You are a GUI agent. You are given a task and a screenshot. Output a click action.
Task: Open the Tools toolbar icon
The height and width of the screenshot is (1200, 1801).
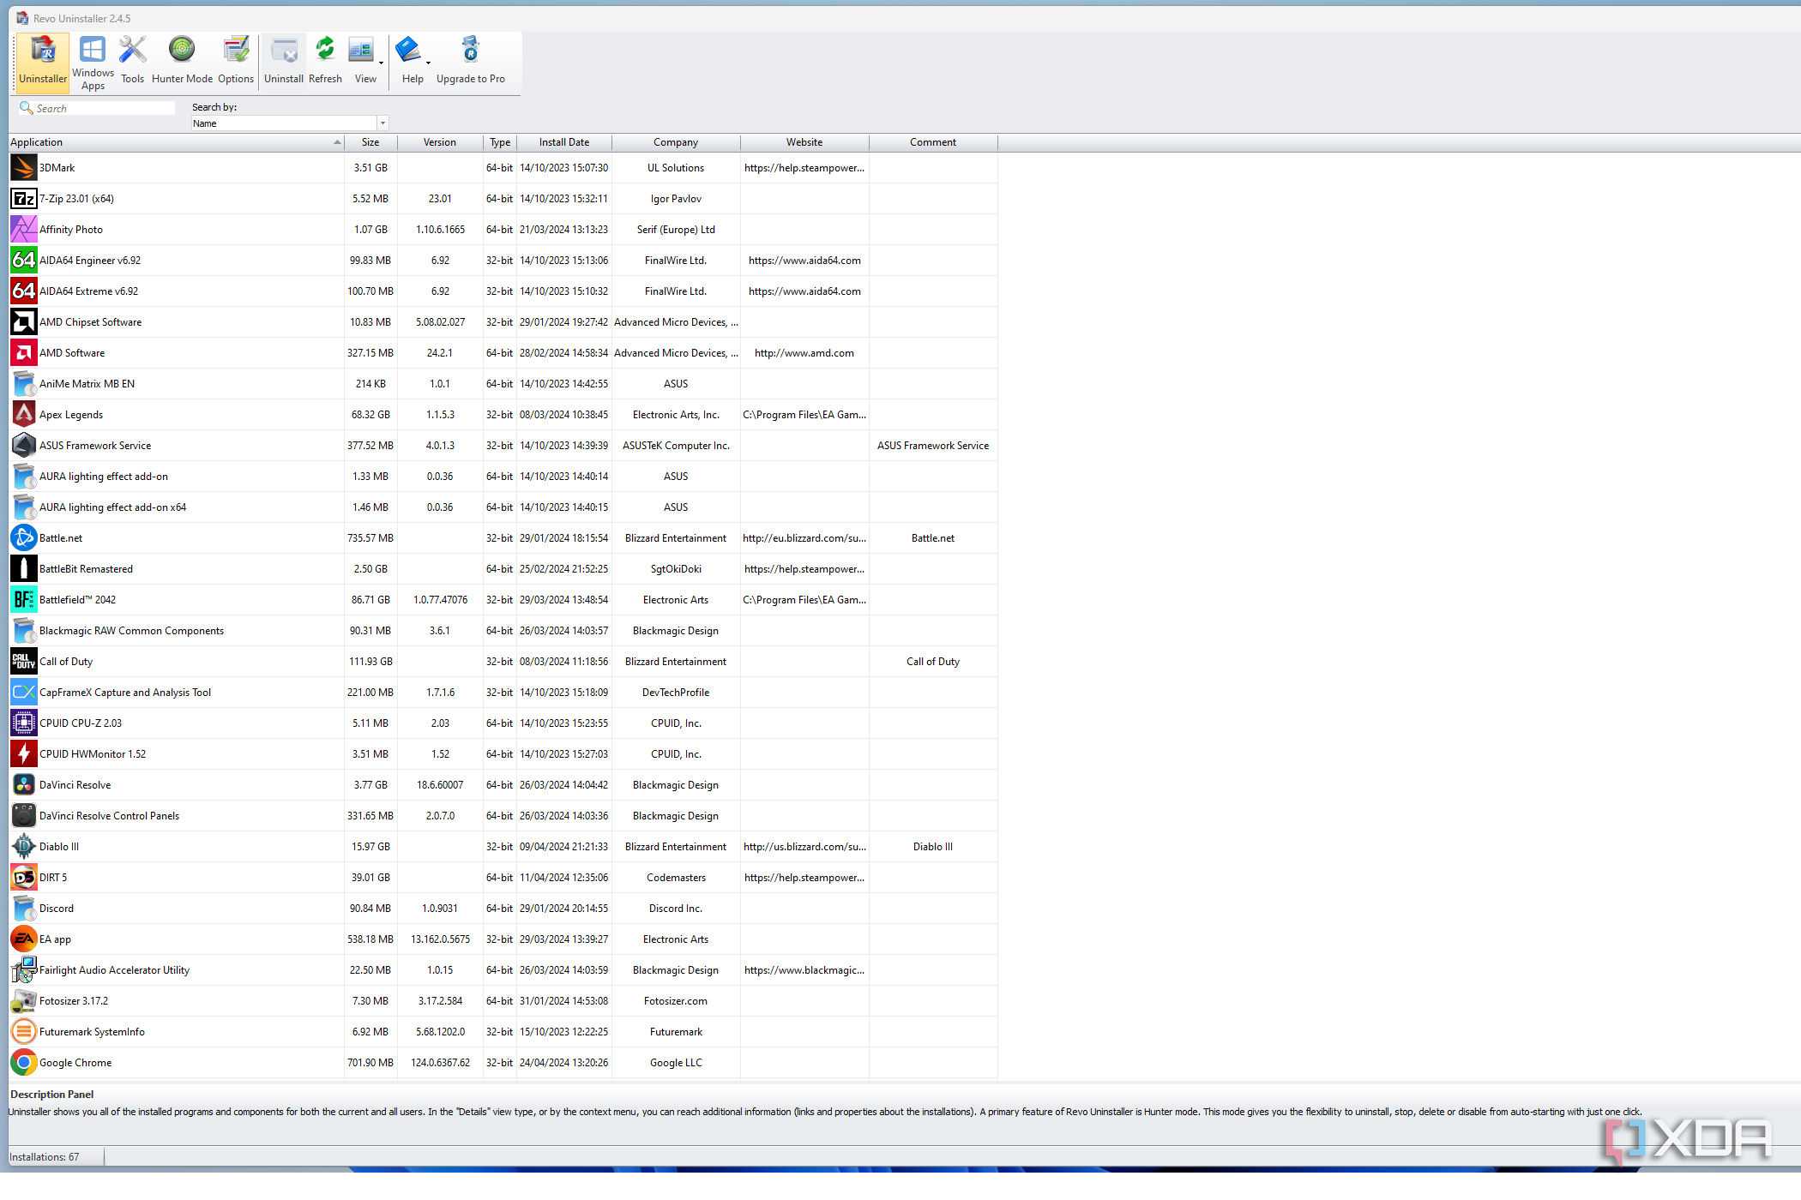click(x=132, y=62)
